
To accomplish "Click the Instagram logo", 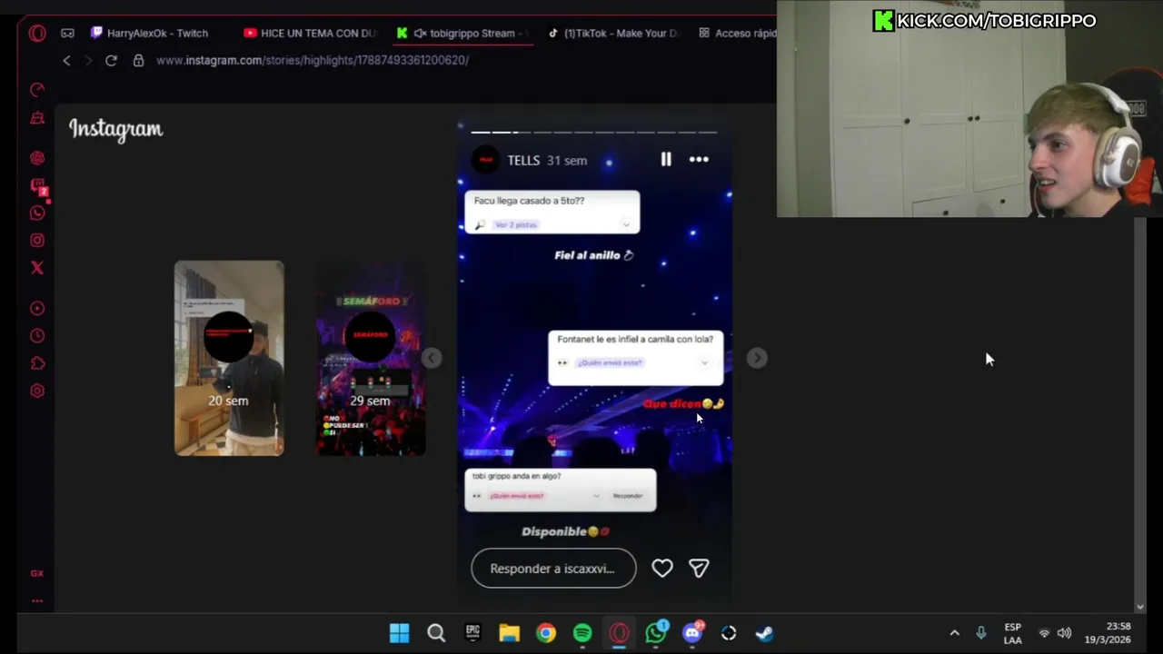I will coord(116,130).
